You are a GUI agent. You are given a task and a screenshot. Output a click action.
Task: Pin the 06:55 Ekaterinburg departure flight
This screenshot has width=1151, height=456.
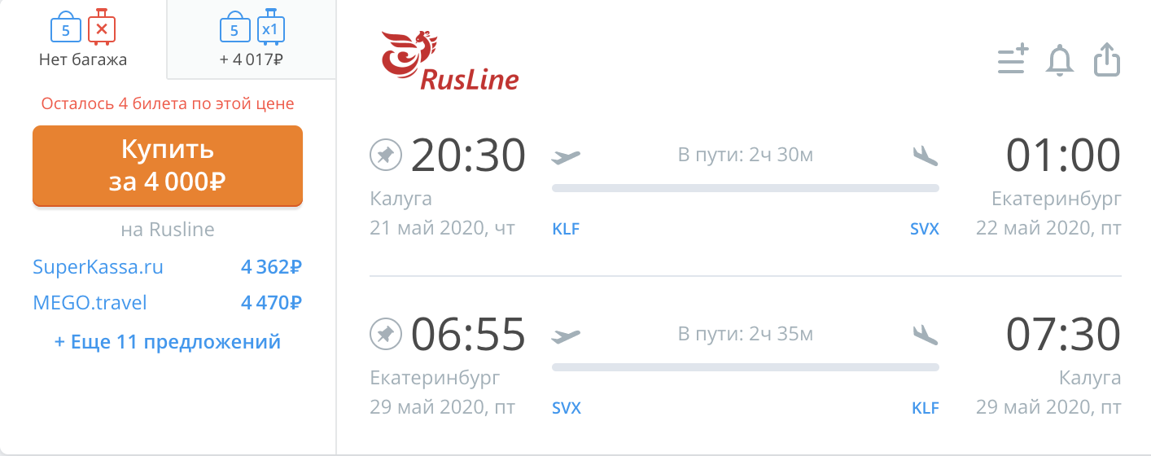click(386, 334)
